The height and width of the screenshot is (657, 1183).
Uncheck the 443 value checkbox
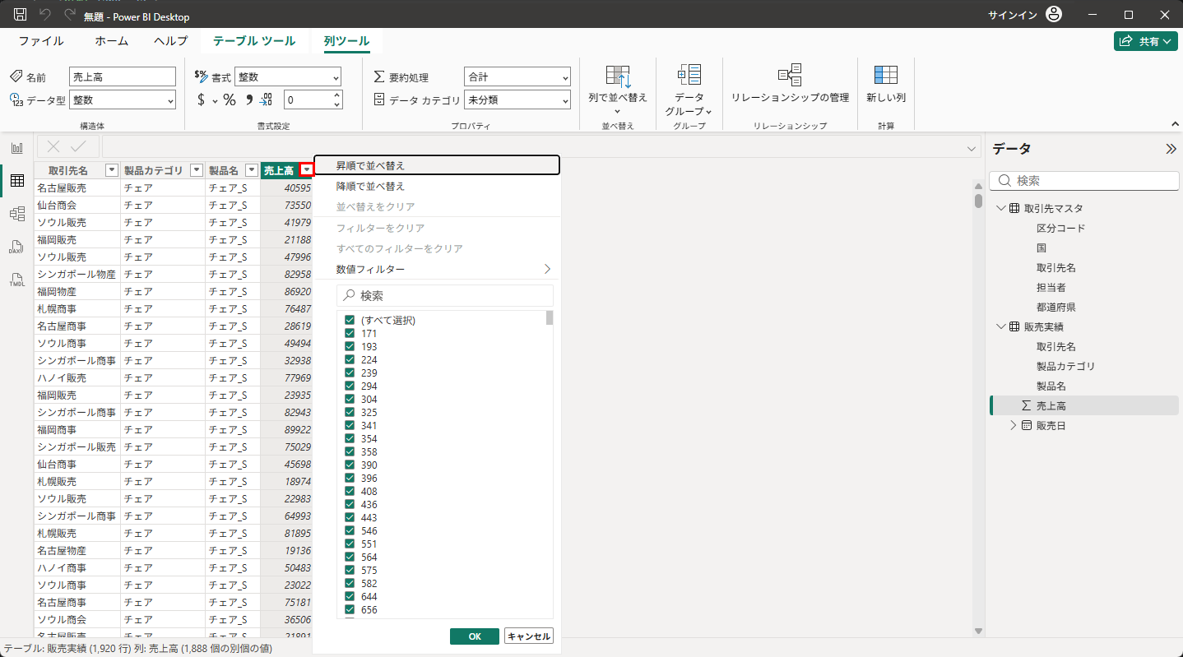click(x=350, y=517)
